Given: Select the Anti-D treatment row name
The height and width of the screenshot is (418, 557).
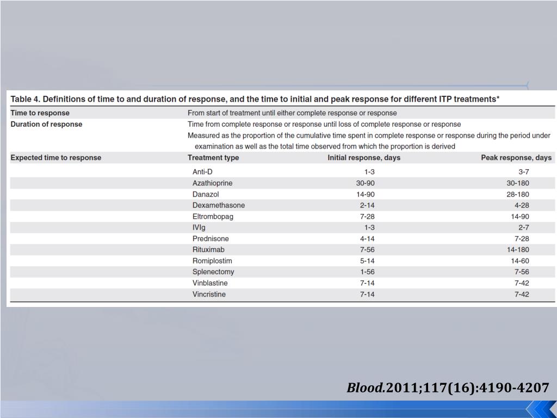Looking at the screenshot, I should [x=202, y=171].
